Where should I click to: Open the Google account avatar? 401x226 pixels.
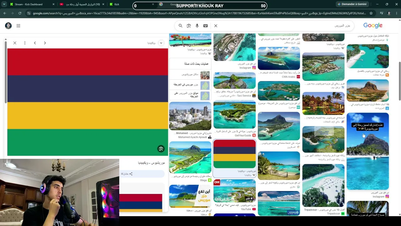tap(8, 26)
